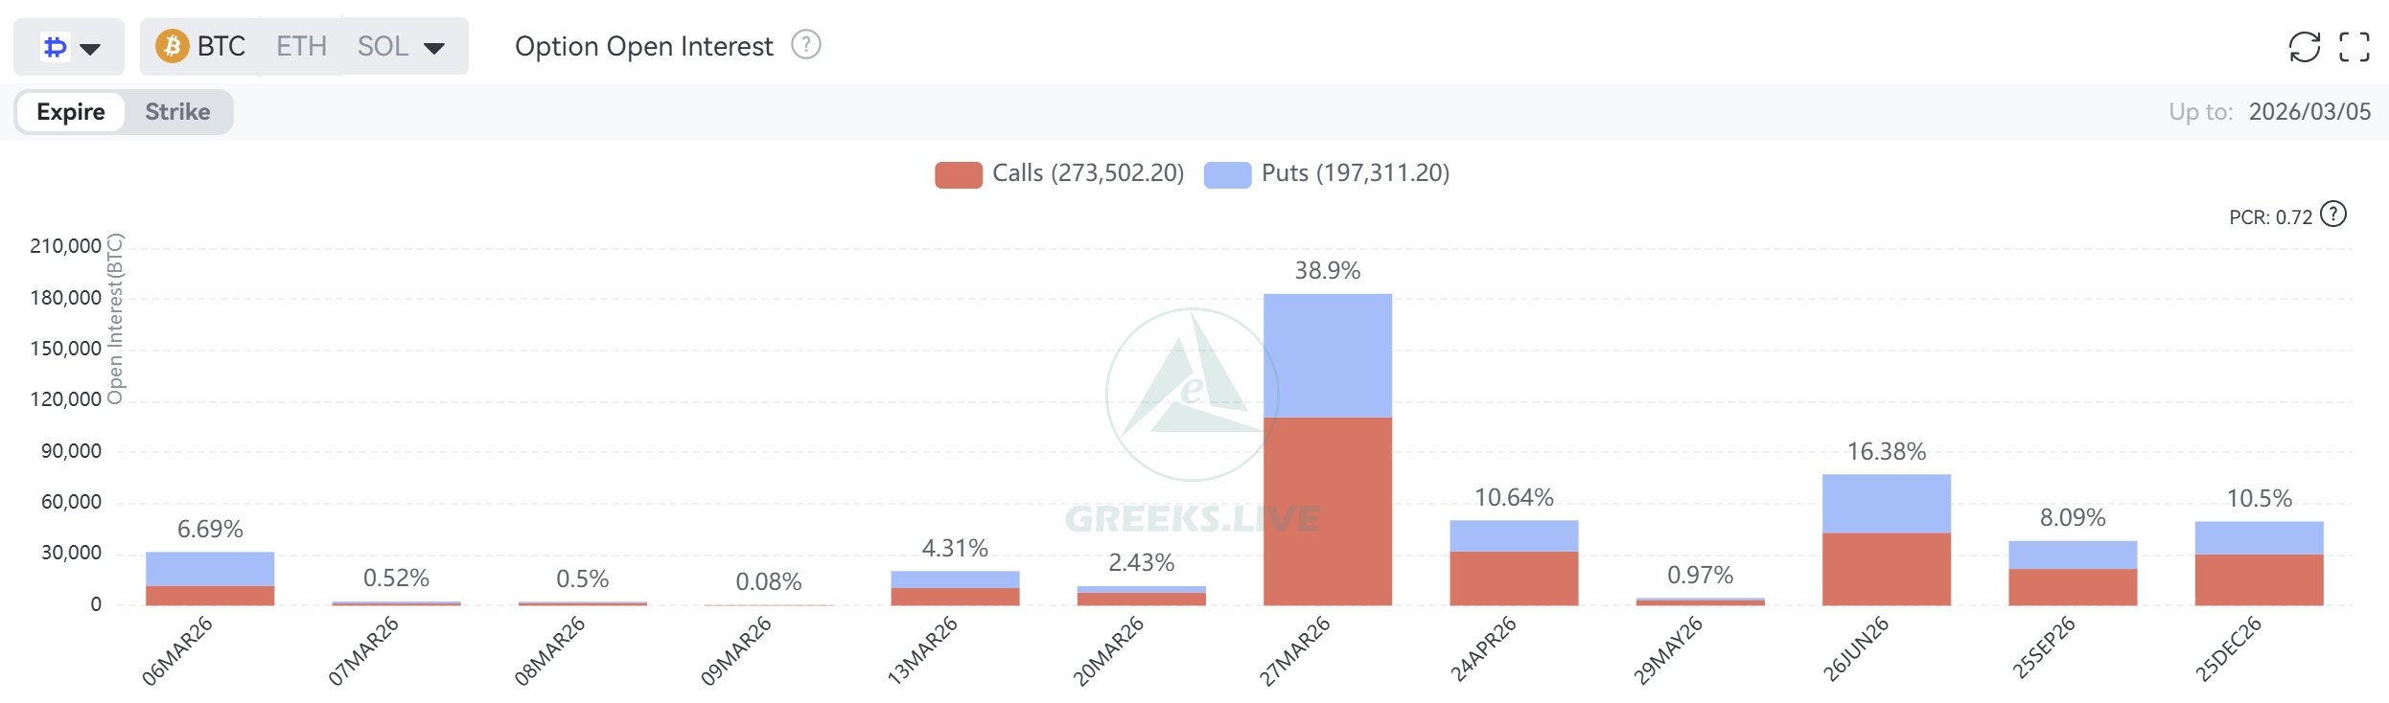Open the more coins dropdown arrow
Screen dimensions: 2389x703
[434, 48]
